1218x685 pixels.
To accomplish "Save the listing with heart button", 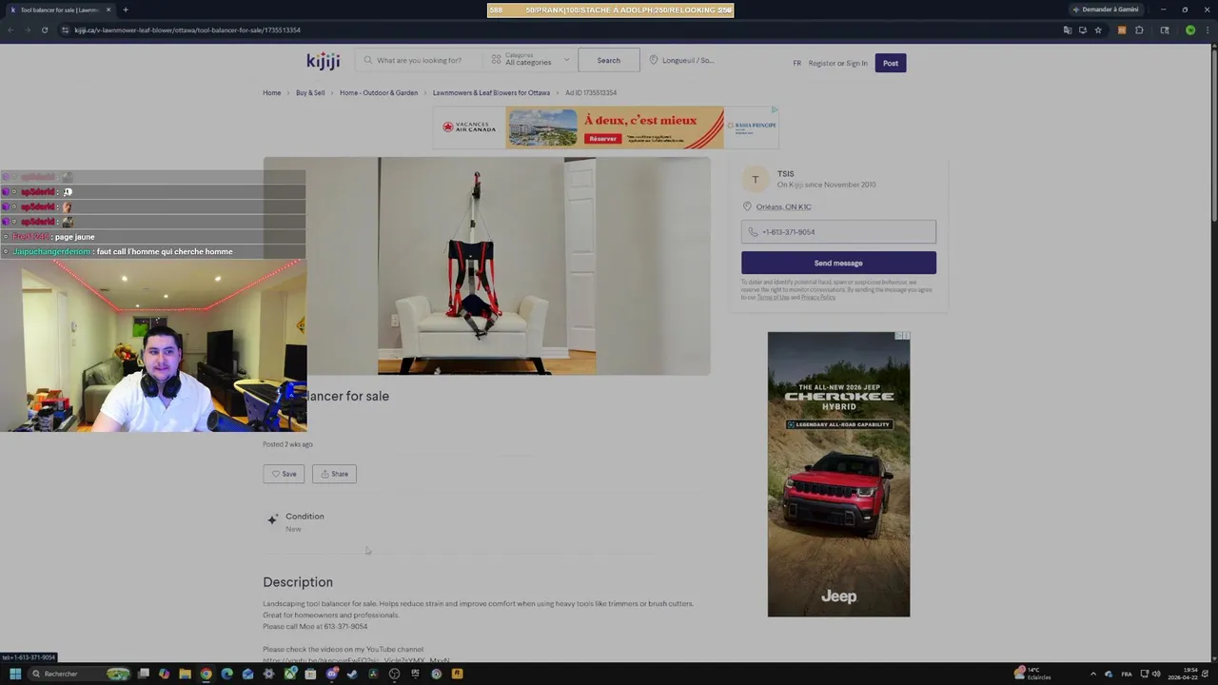I will pos(284,474).
